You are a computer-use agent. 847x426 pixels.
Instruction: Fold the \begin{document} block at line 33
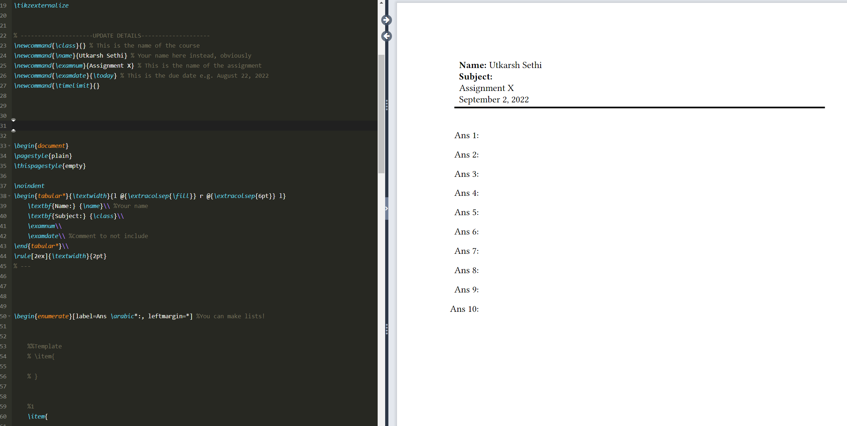pos(9,146)
